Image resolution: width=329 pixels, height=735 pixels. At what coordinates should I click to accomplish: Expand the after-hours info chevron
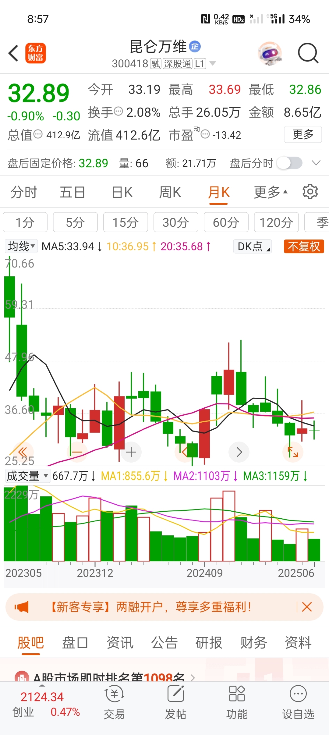click(x=316, y=163)
